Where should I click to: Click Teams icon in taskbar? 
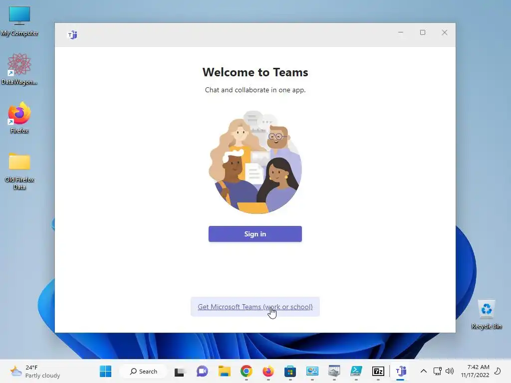(x=401, y=371)
